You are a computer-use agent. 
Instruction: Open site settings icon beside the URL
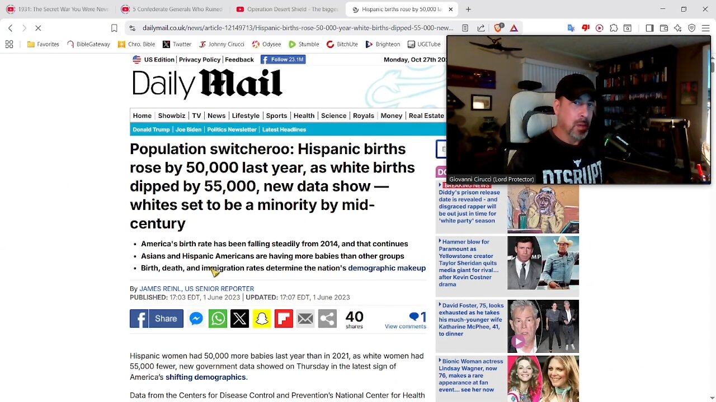tap(132, 28)
